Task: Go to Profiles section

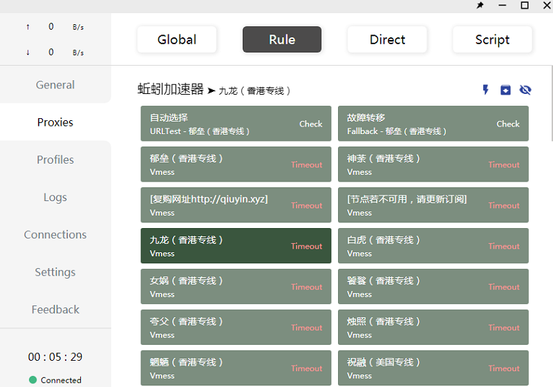Action: click(x=55, y=160)
